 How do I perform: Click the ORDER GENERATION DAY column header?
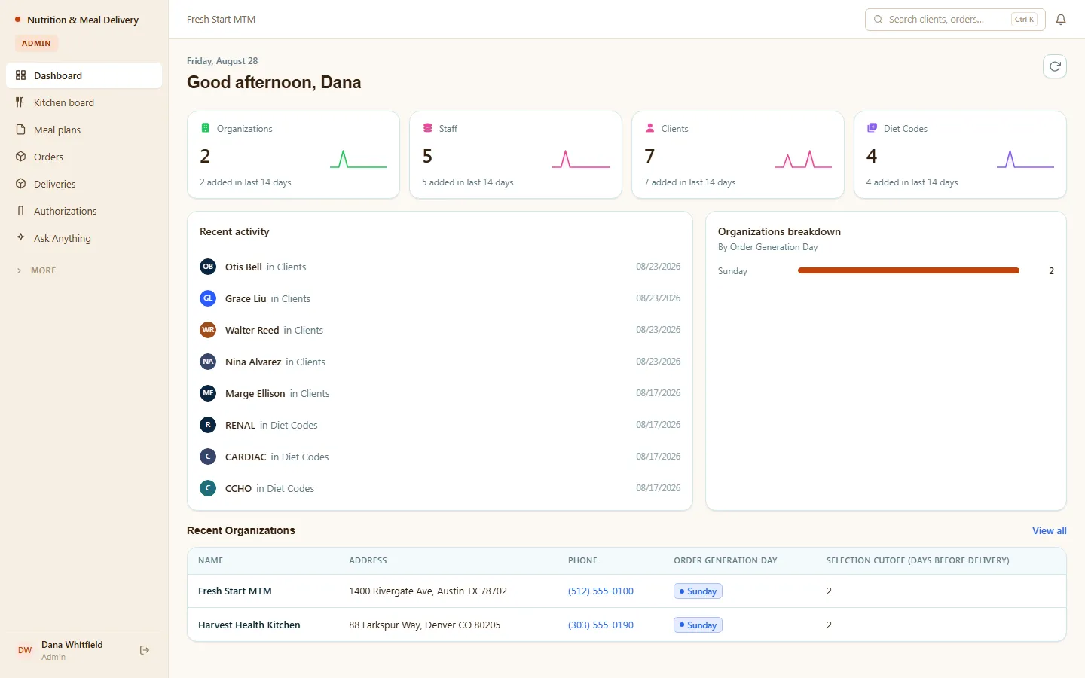coord(725,560)
